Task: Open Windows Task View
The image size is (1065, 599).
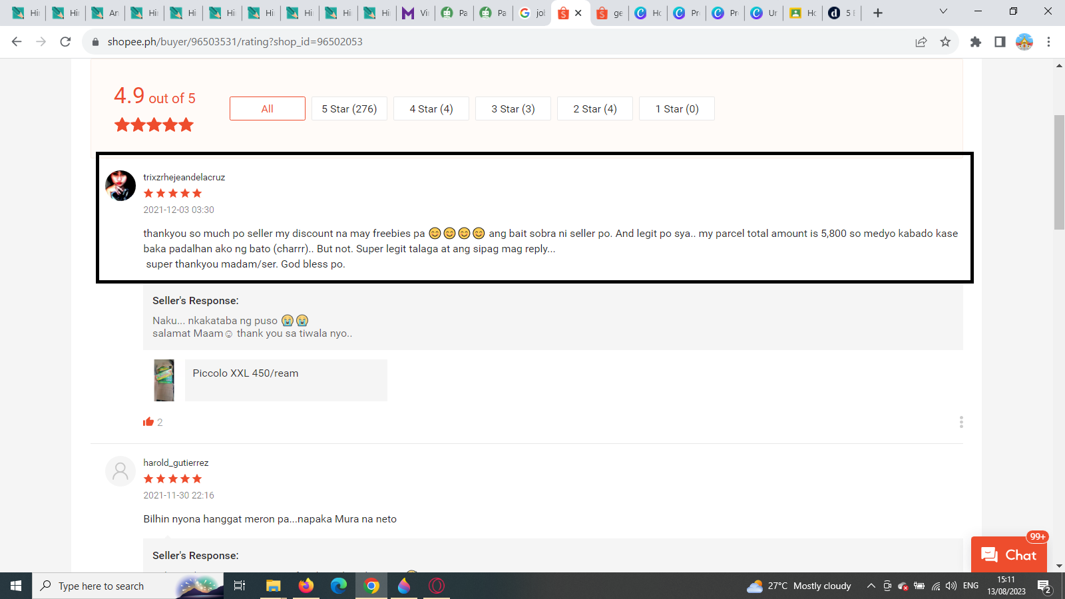Action: coord(240,586)
